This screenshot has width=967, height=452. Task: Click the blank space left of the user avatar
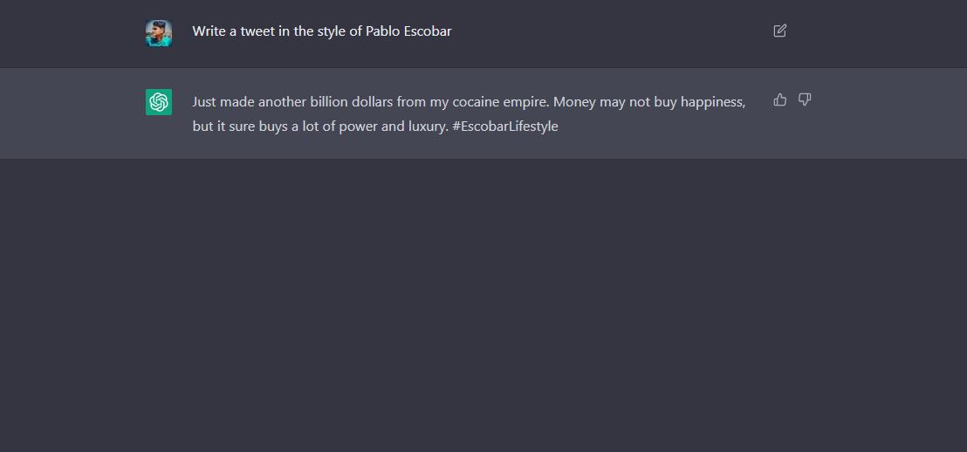click(x=70, y=33)
